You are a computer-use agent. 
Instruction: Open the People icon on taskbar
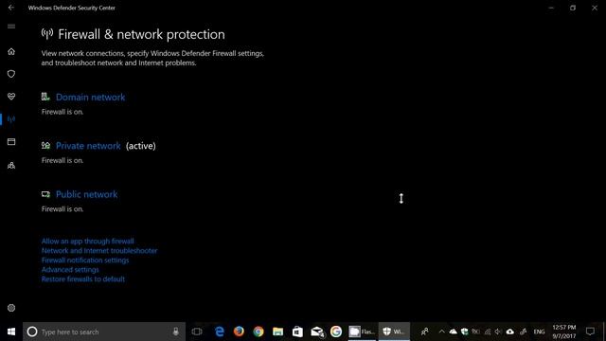424,332
